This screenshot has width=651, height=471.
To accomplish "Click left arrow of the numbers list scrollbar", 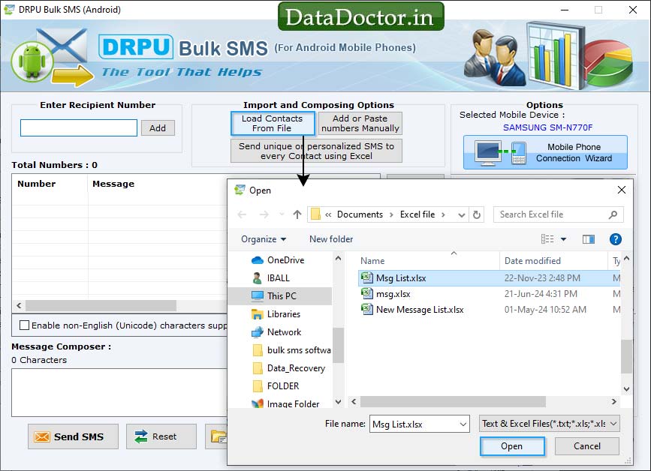I will click(19, 305).
